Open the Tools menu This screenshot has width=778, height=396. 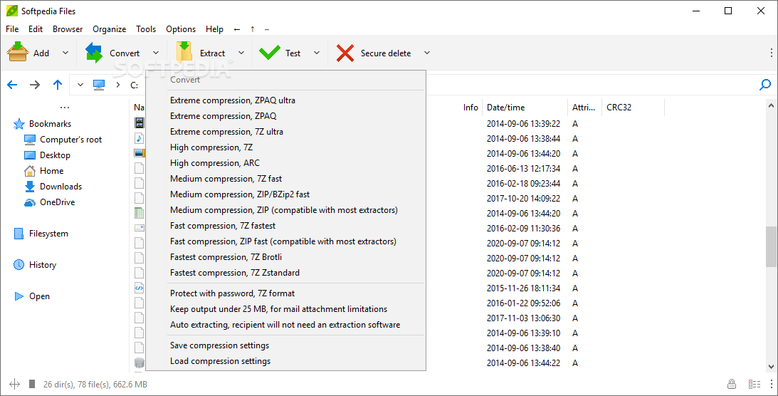tap(146, 28)
